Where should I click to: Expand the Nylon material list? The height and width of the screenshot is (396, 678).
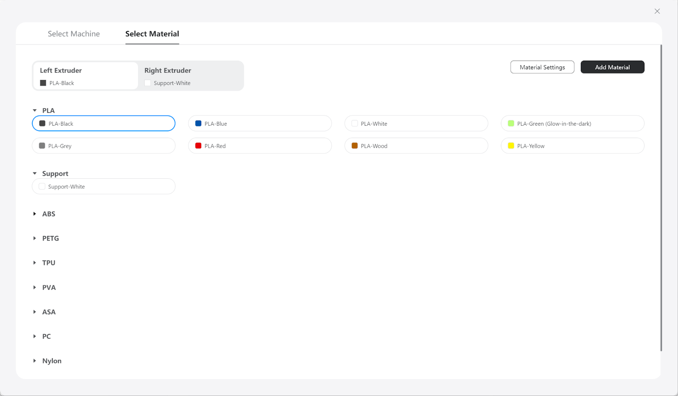(x=35, y=361)
